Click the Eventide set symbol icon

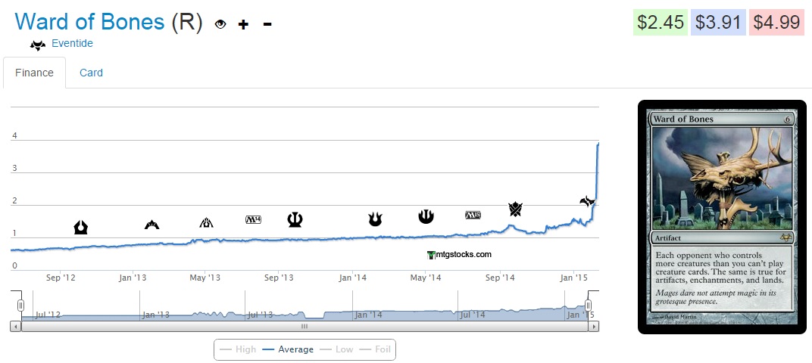point(38,45)
